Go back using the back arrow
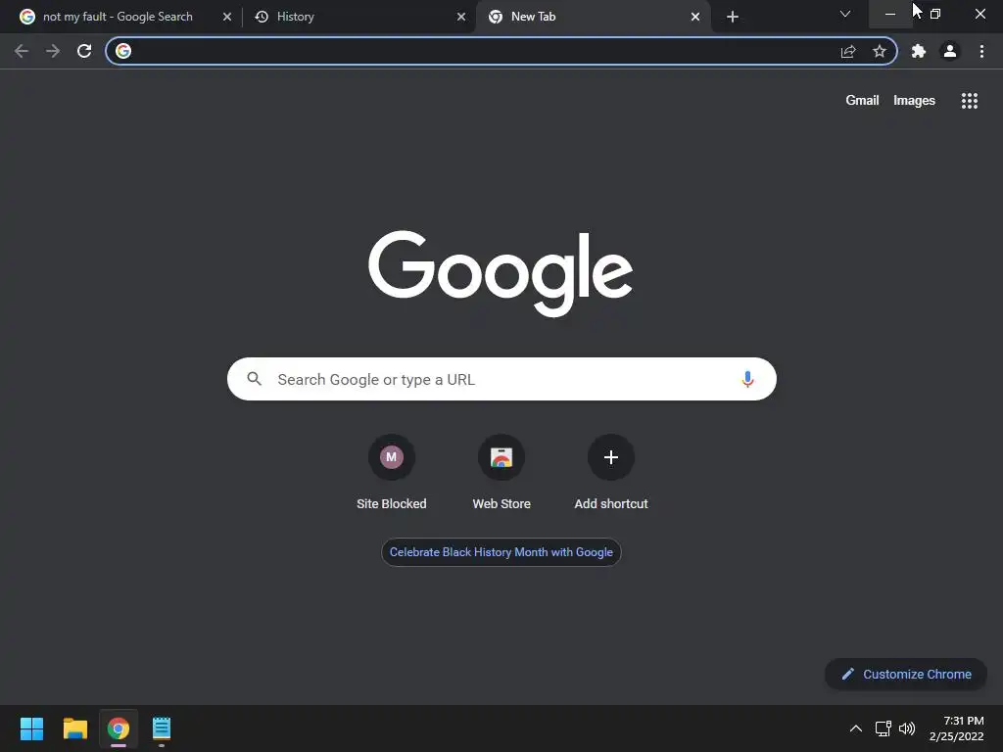 (22, 51)
